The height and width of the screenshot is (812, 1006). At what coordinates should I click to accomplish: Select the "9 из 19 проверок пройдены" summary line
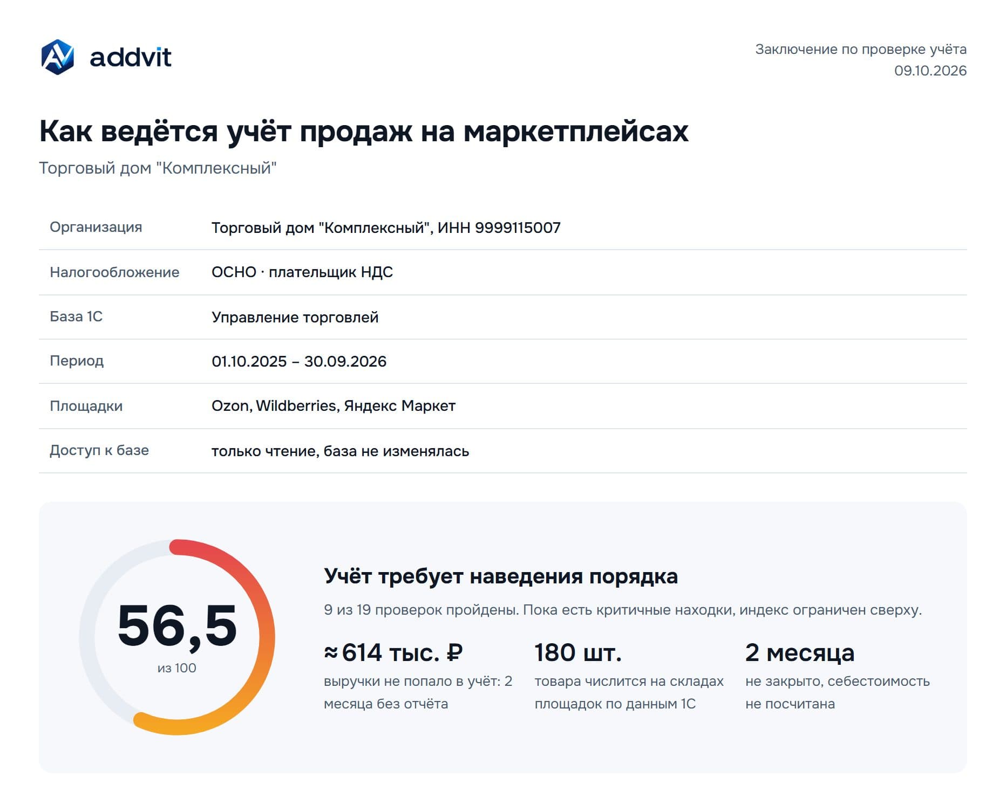point(623,610)
